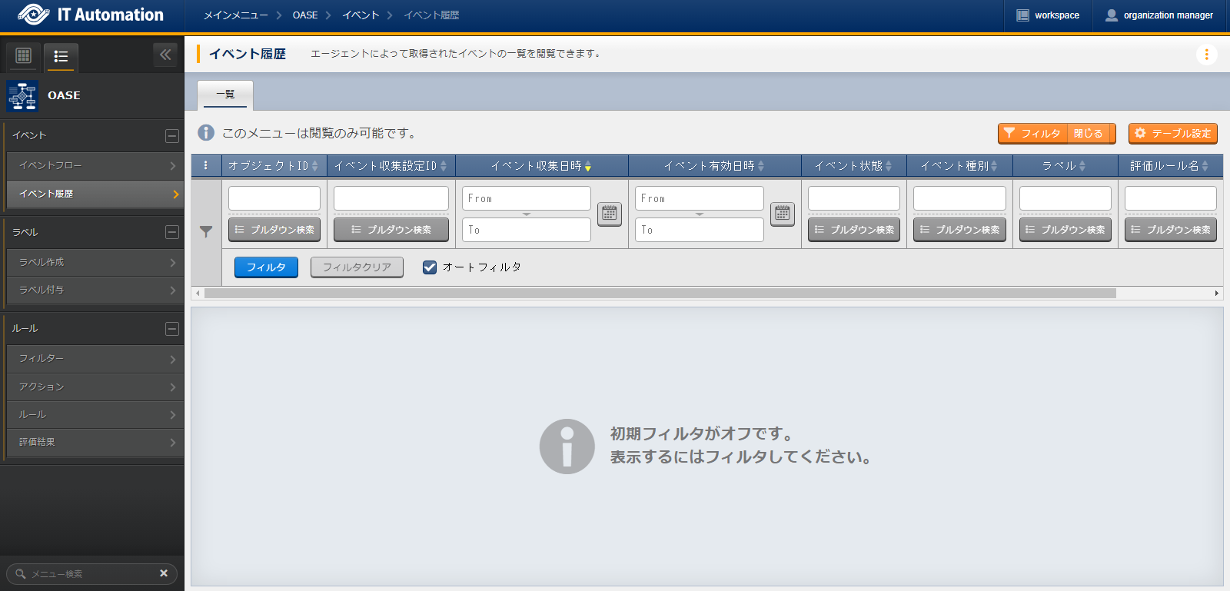
Task: Collapse the ラベル menu group
Action: [x=172, y=232]
